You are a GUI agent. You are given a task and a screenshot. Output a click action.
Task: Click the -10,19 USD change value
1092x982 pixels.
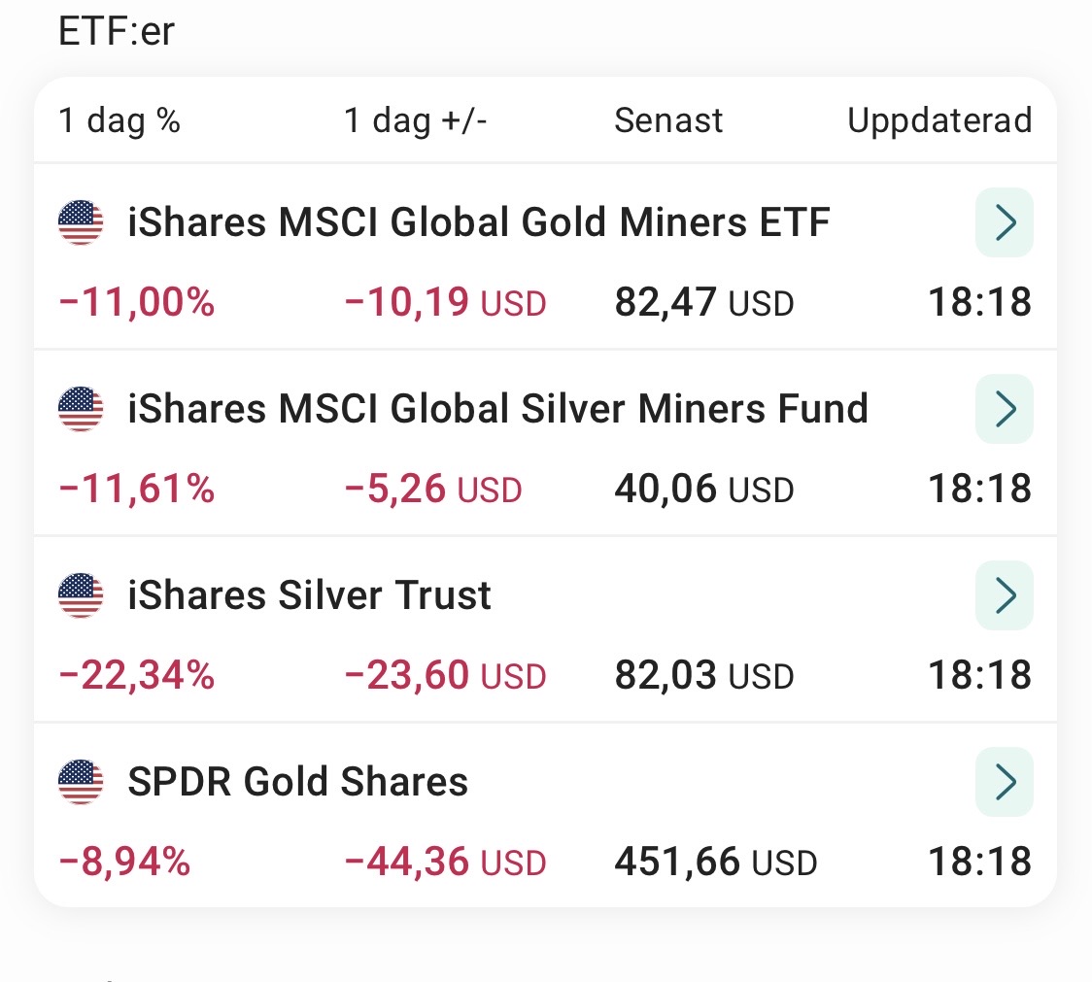[x=445, y=303]
